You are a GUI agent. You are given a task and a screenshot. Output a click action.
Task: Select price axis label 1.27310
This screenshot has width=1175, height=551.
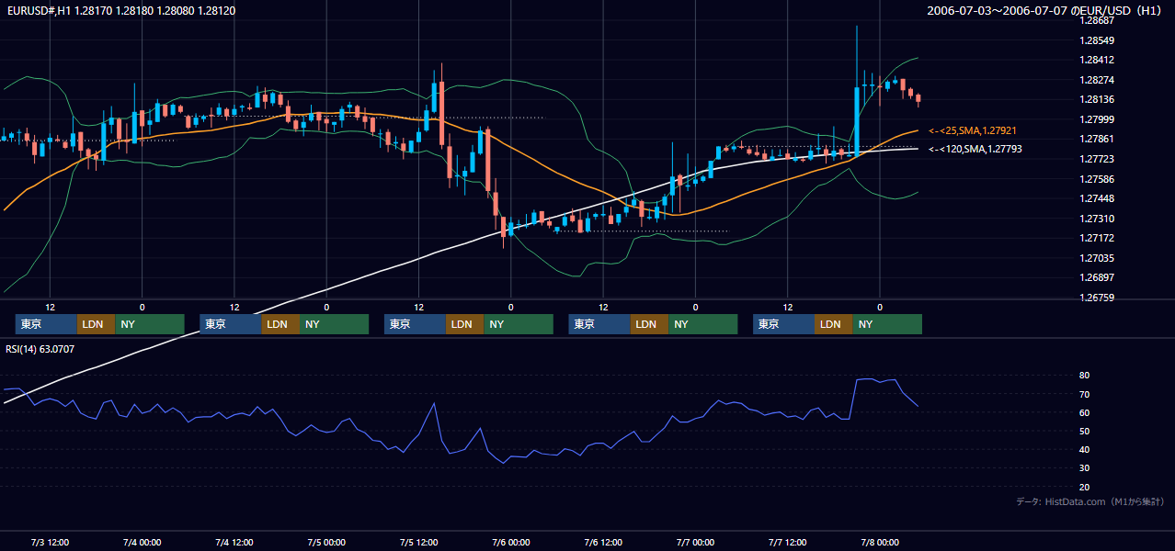click(x=1095, y=219)
